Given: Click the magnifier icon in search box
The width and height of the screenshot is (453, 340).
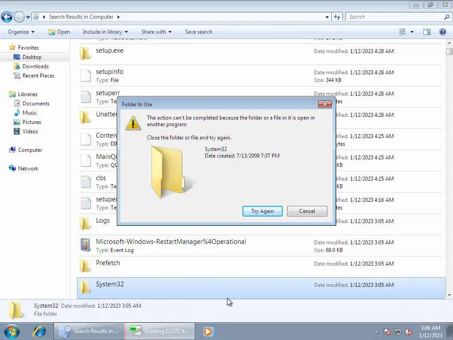Looking at the screenshot, I should click(x=447, y=17).
